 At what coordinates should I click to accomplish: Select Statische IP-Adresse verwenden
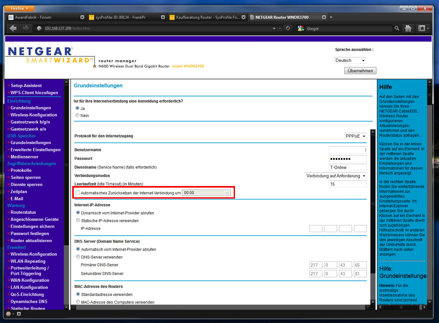coord(78,220)
